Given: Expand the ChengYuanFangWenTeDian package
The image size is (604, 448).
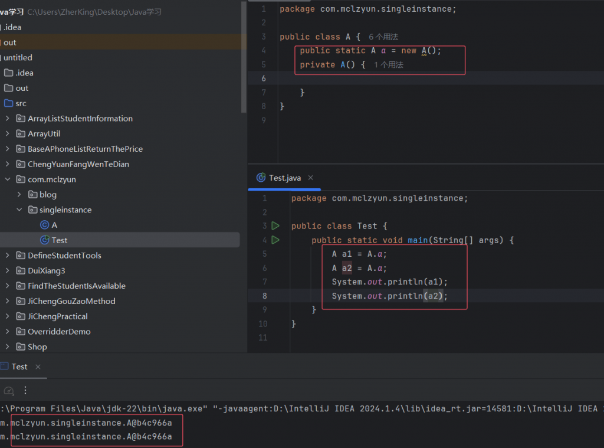Looking at the screenshot, I should pyautogui.click(x=7, y=164).
